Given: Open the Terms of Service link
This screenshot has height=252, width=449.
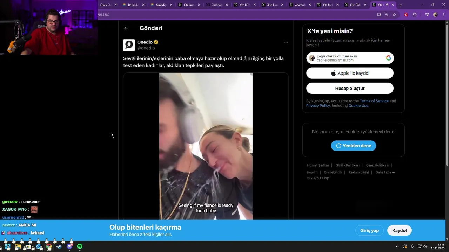Looking at the screenshot, I should coord(374,101).
